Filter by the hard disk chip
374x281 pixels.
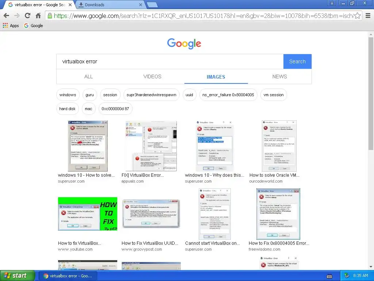(67, 109)
